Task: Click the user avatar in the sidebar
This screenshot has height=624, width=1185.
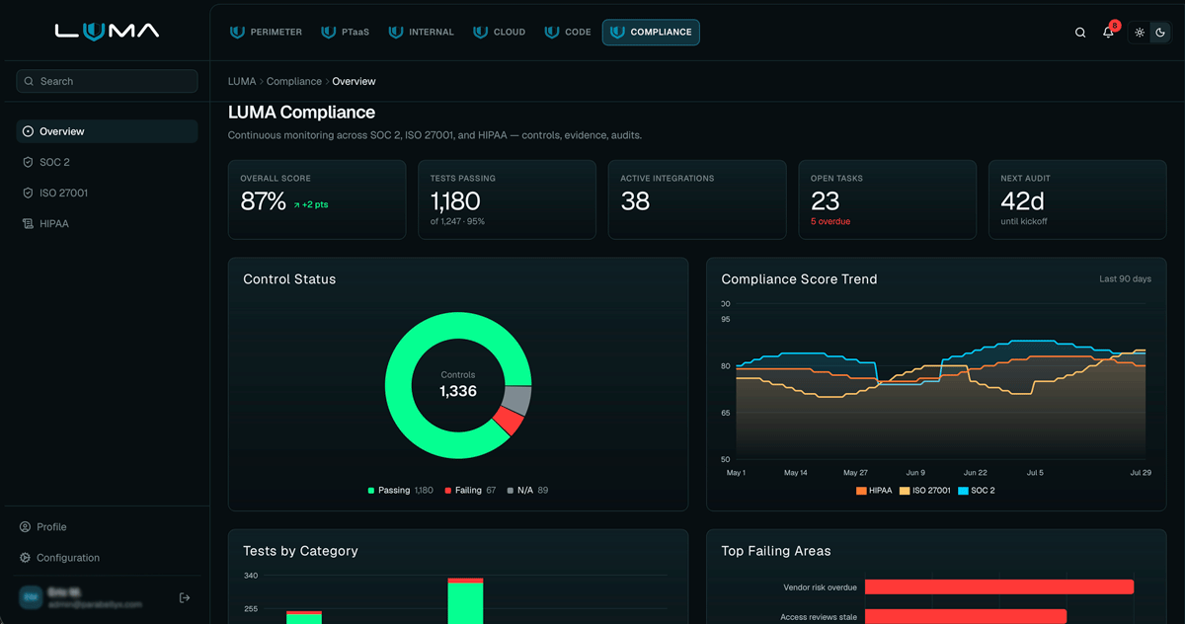Action: [30, 597]
